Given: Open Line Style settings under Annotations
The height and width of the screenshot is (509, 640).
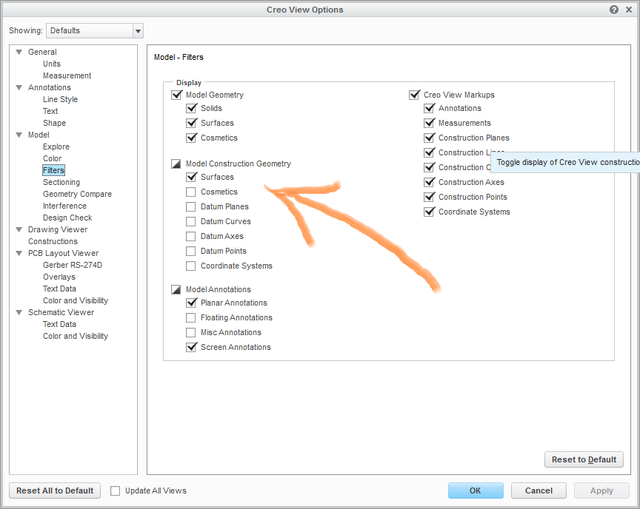Looking at the screenshot, I should (60, 99).
